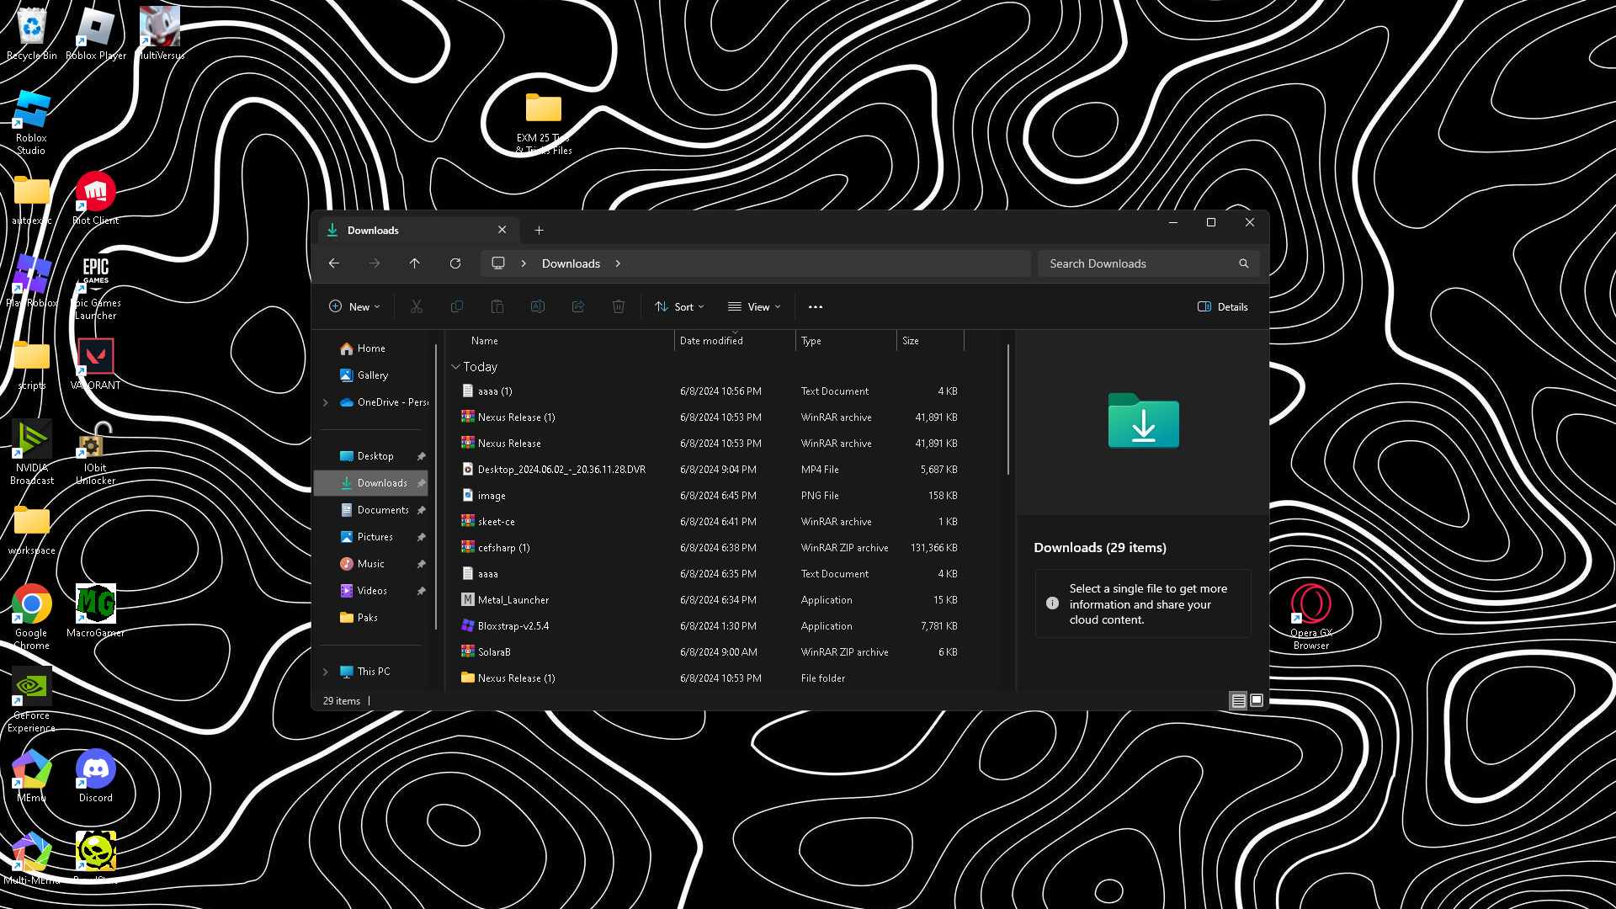Toggle the Details pane button
Viewport: 1616px width, 909px height.
pyautogui.click(x=1222, y=307)
